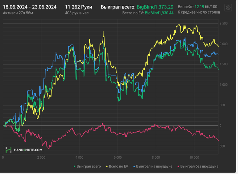Click the 8 000 x-axis label

point(156,157)
